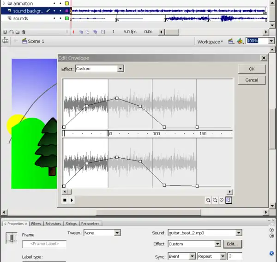Switch to the Filters tab
This screenshot has width=277, height=262.
tap(37, 224)
